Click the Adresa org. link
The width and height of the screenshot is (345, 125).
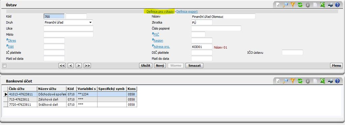162,47
